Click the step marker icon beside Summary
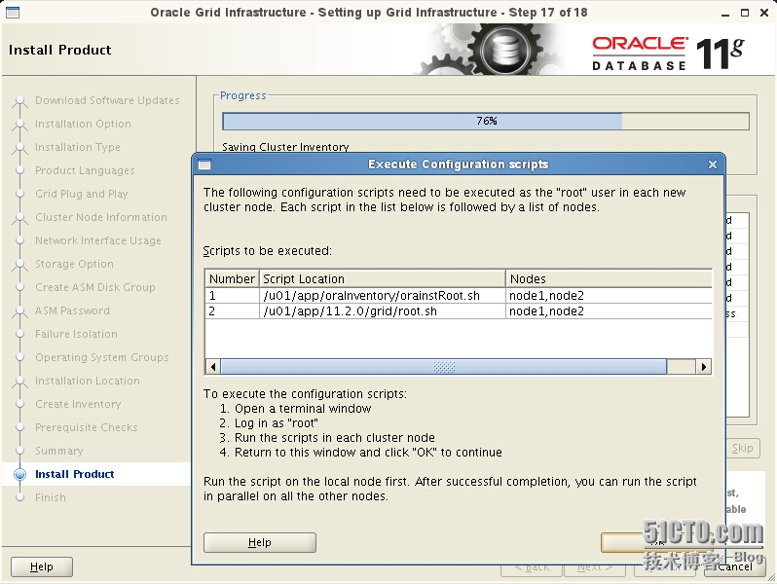 tap(19, 451)
